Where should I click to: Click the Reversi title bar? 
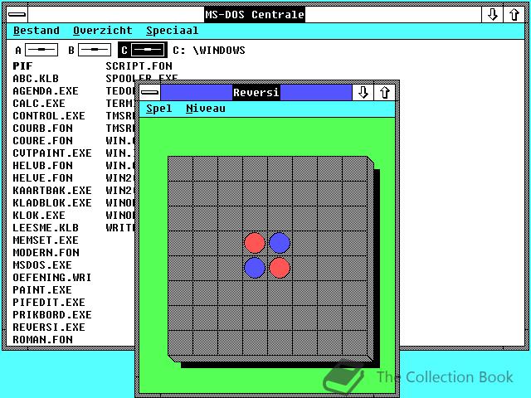click(256, 92)
